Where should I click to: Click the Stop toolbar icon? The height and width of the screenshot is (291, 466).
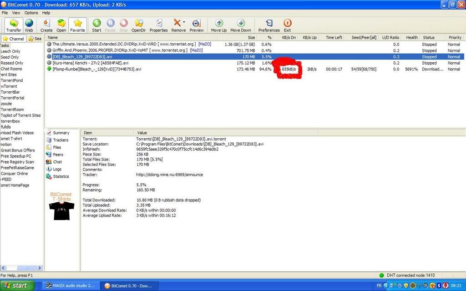123,25
